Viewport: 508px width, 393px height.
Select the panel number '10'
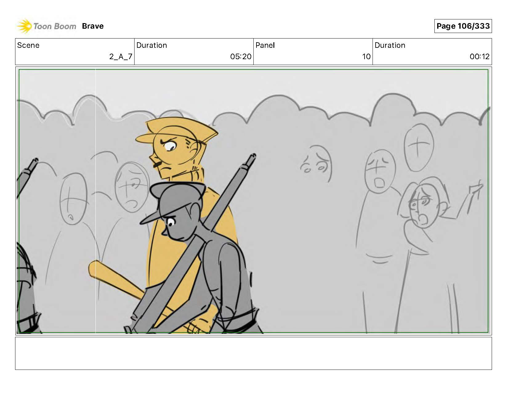pyautogui.click(x=366, y=57)
